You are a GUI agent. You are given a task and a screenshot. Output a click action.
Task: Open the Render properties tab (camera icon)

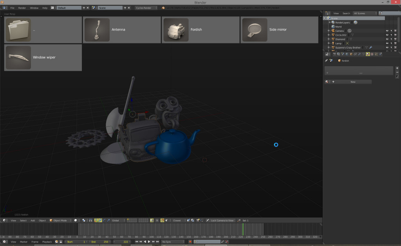[334, 54]
